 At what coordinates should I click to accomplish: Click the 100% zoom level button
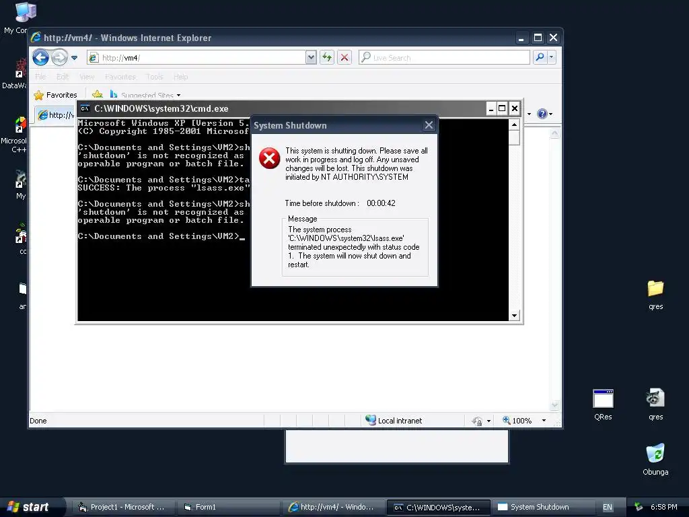pos(517,421)
